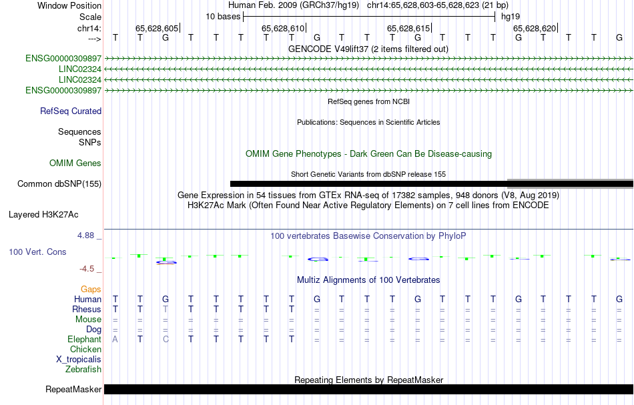Click the Elephant row's C base
Image resolution: width=634 pixels, height=405 pixels.
coord(166,339)
